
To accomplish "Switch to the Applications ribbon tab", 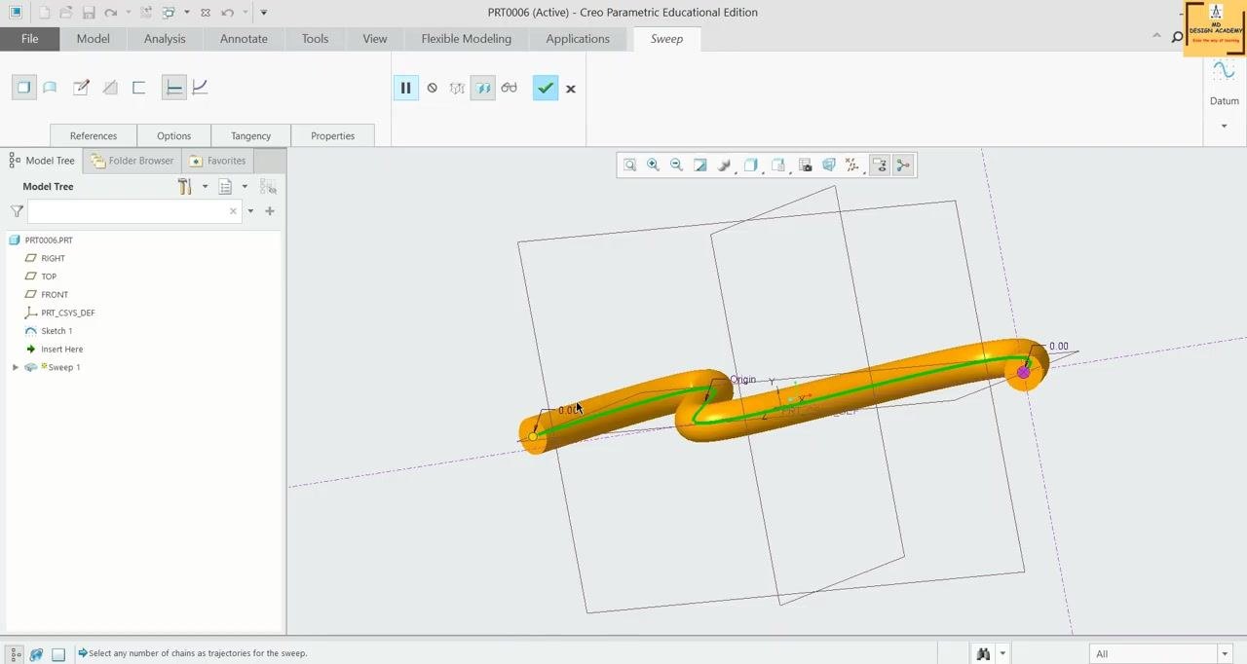I will (x=578, y=39).
